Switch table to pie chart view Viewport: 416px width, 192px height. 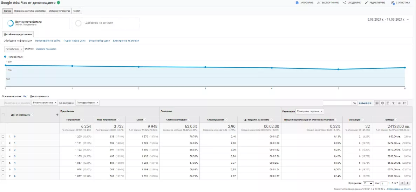383,103
